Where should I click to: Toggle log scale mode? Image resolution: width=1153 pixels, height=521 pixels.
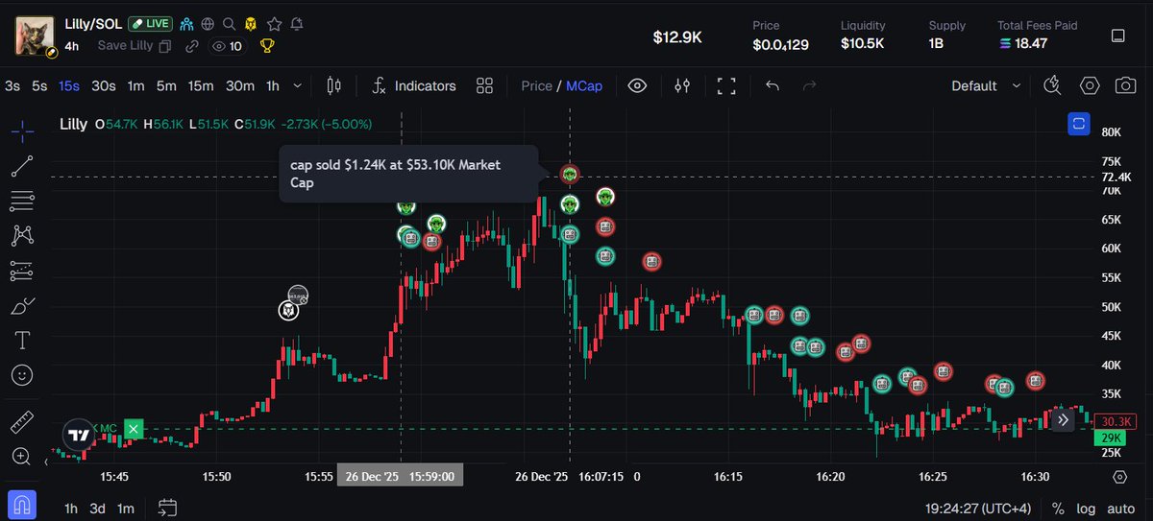click(x=1086, y=509)
